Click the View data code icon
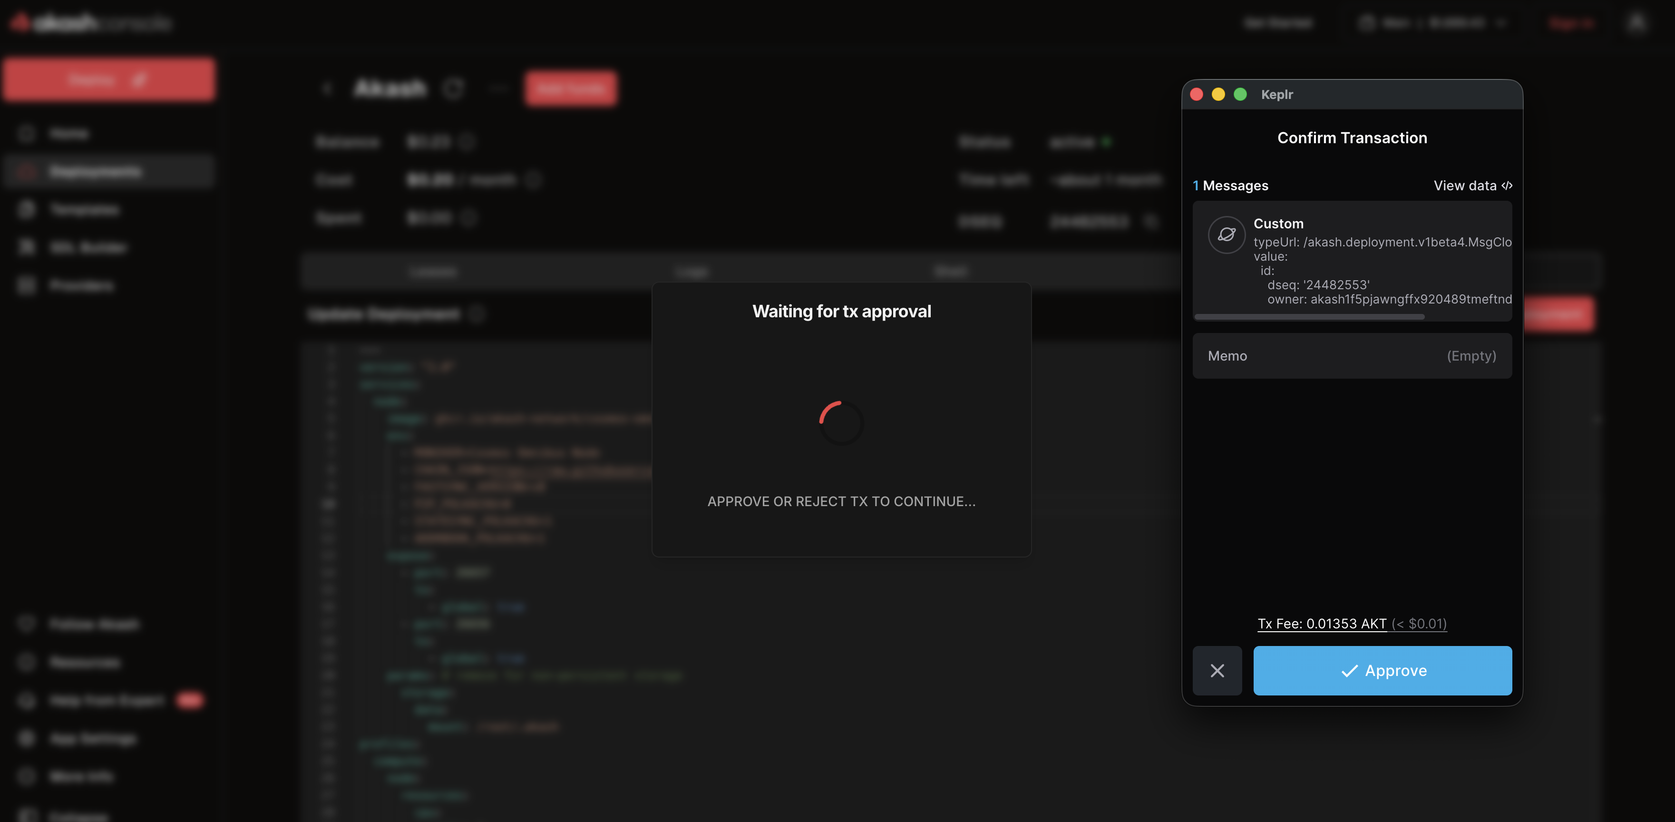Image resolution: width=1675 pixels, height=822 pixels. point(1507,186)
